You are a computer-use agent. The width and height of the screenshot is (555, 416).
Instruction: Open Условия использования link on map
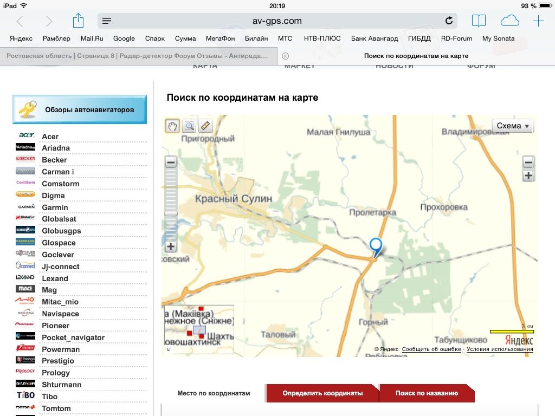(500, 349)
